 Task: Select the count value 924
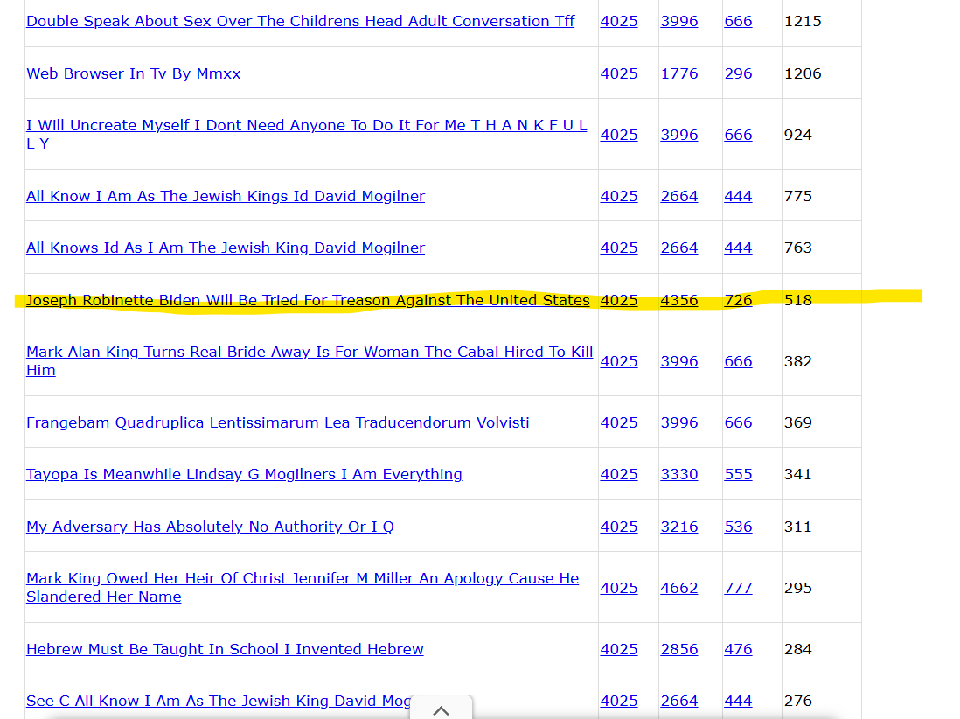pos(797,135)
